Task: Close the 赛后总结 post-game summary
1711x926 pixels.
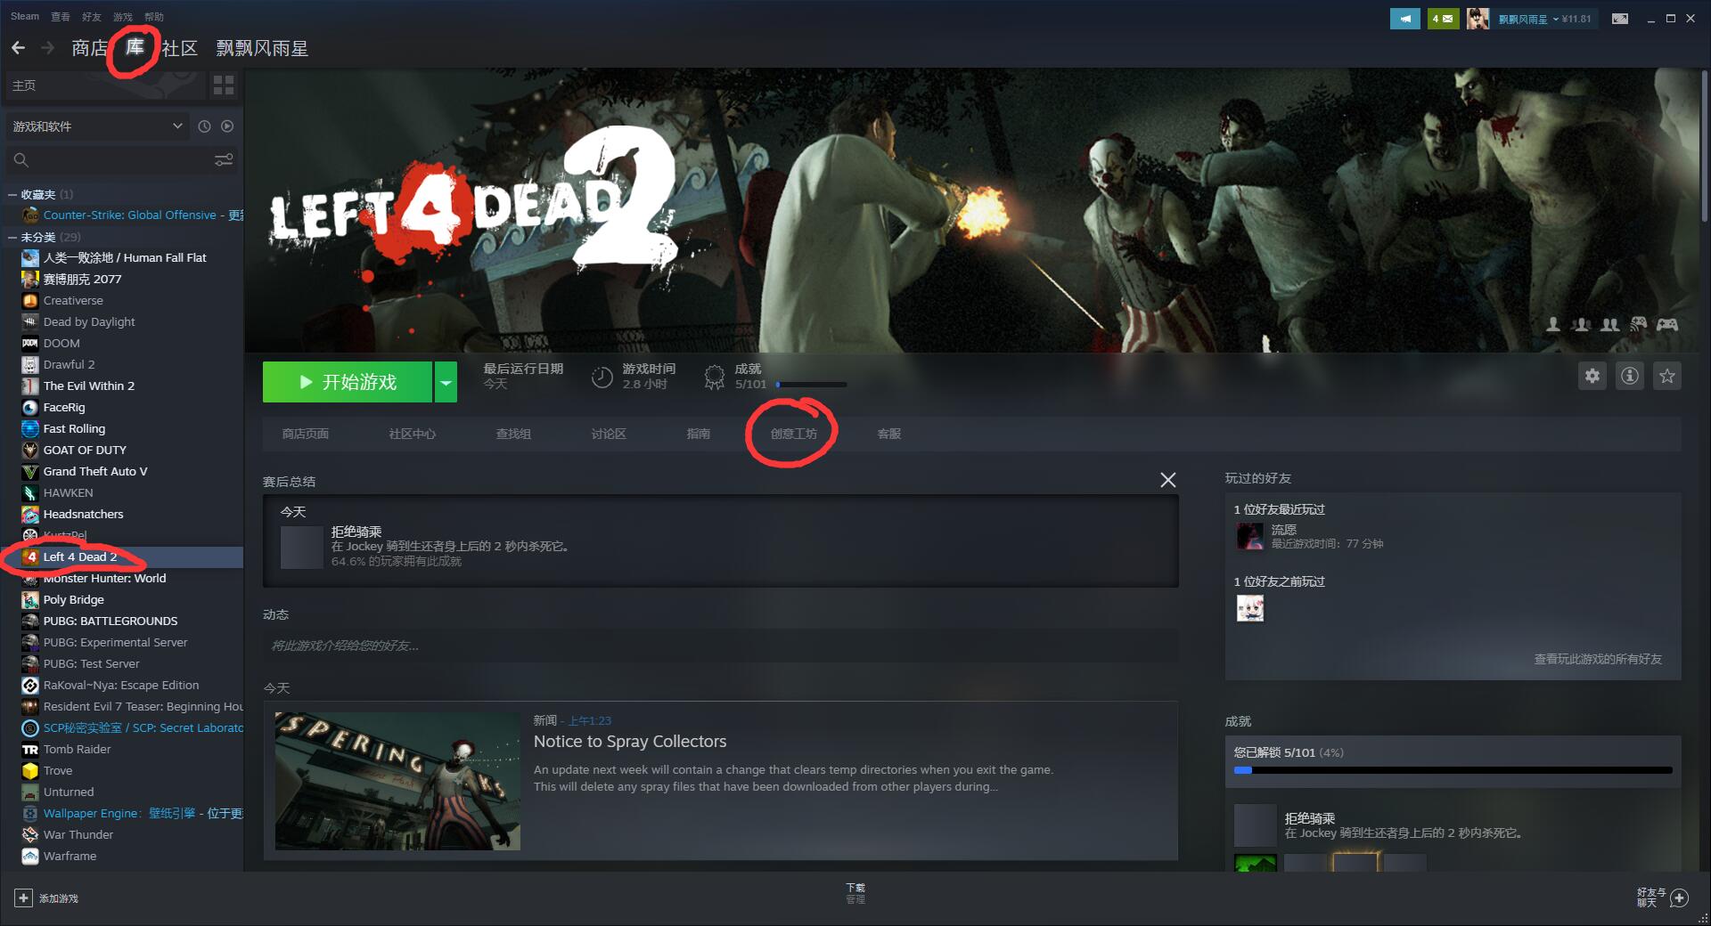Action: [x=1167, y=480]
